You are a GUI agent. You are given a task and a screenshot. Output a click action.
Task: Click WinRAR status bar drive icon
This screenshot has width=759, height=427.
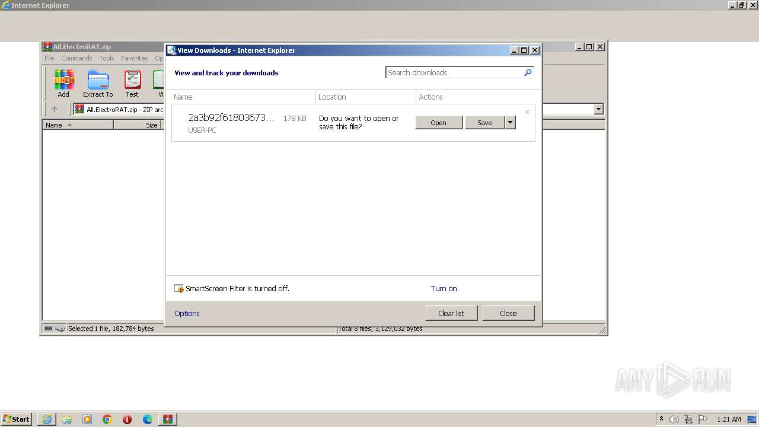[49, 329]
